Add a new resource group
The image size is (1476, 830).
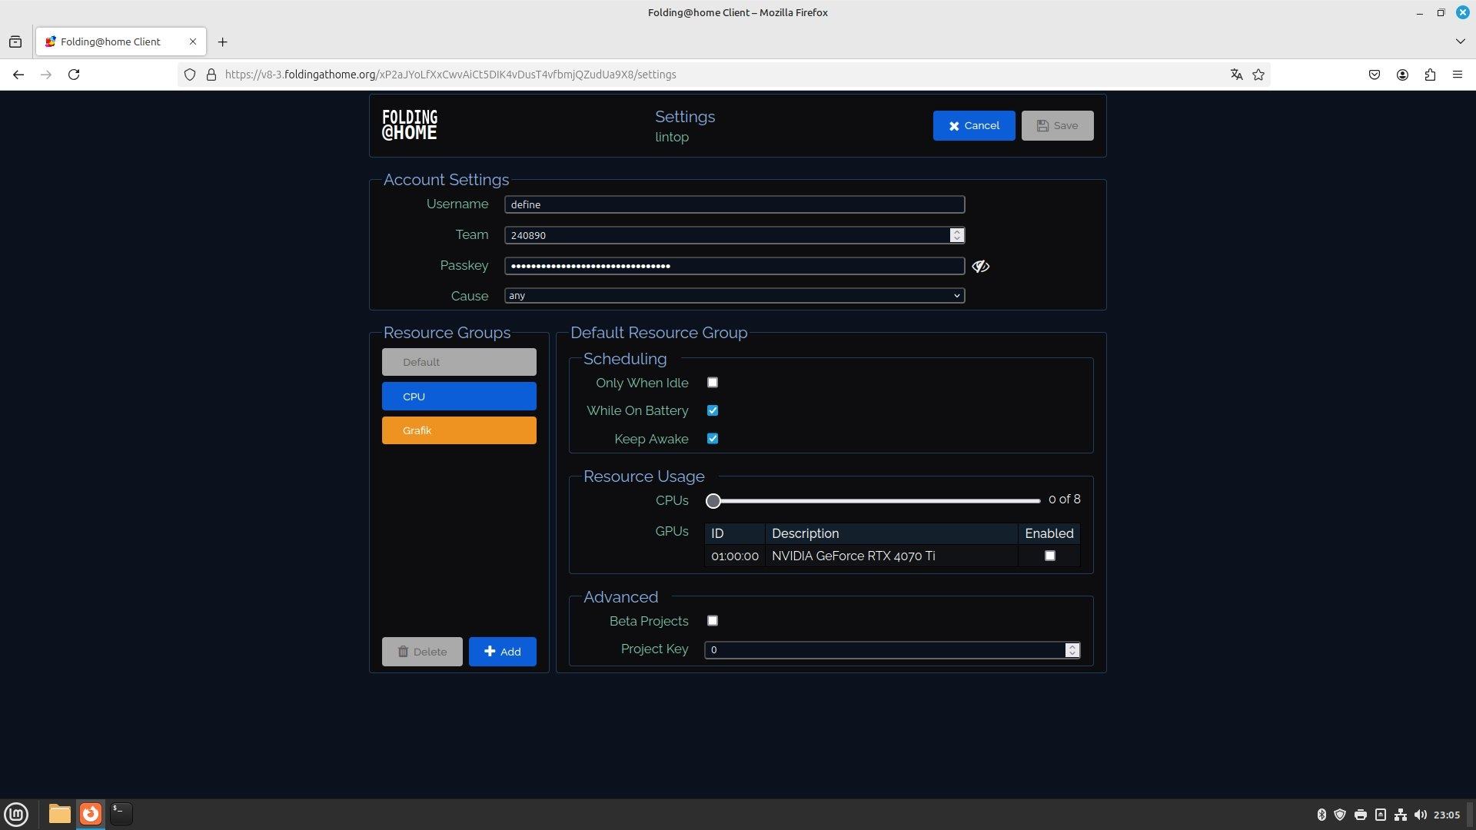(x=502, y=652)
